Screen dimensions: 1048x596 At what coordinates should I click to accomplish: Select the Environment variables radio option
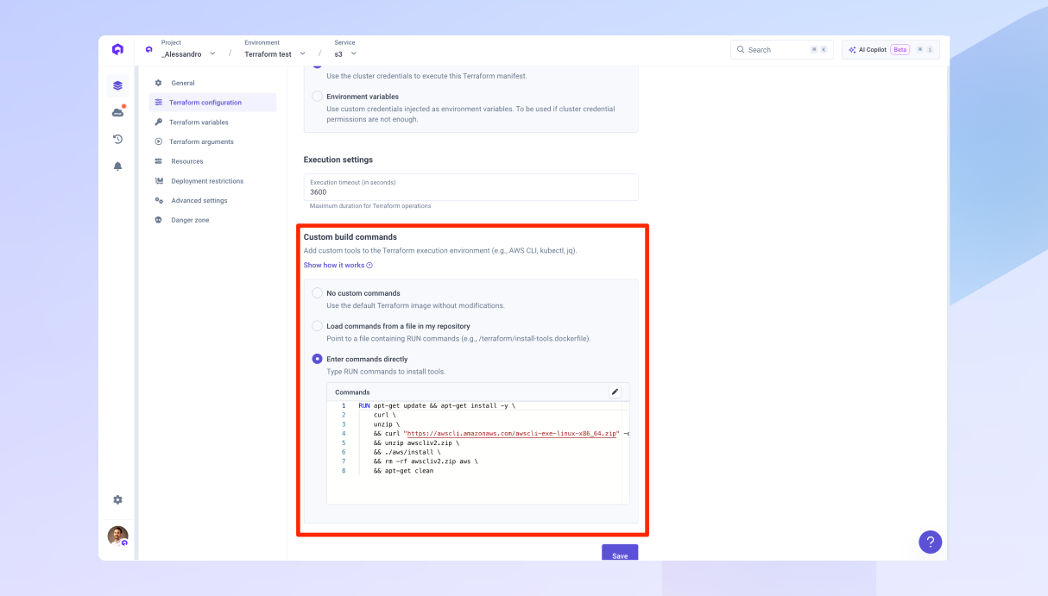[317, 97]
